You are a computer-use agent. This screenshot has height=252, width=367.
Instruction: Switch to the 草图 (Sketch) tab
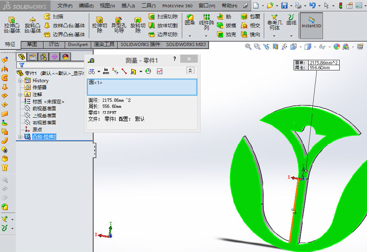point(32,44)
